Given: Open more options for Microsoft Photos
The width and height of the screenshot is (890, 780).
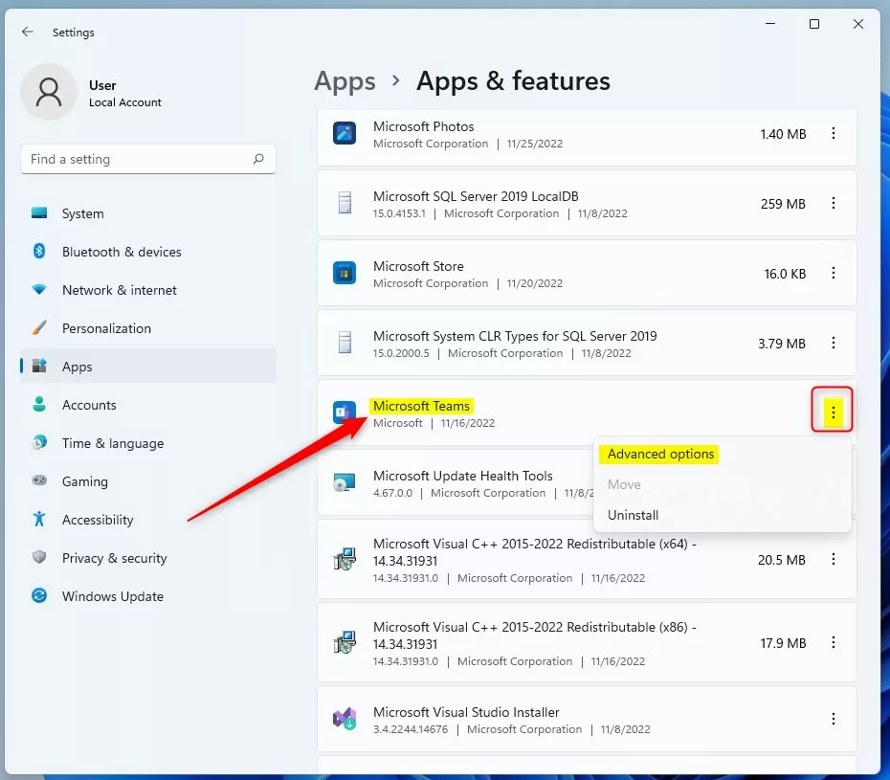Looking at the screenshot, I should tap(834, 134).
